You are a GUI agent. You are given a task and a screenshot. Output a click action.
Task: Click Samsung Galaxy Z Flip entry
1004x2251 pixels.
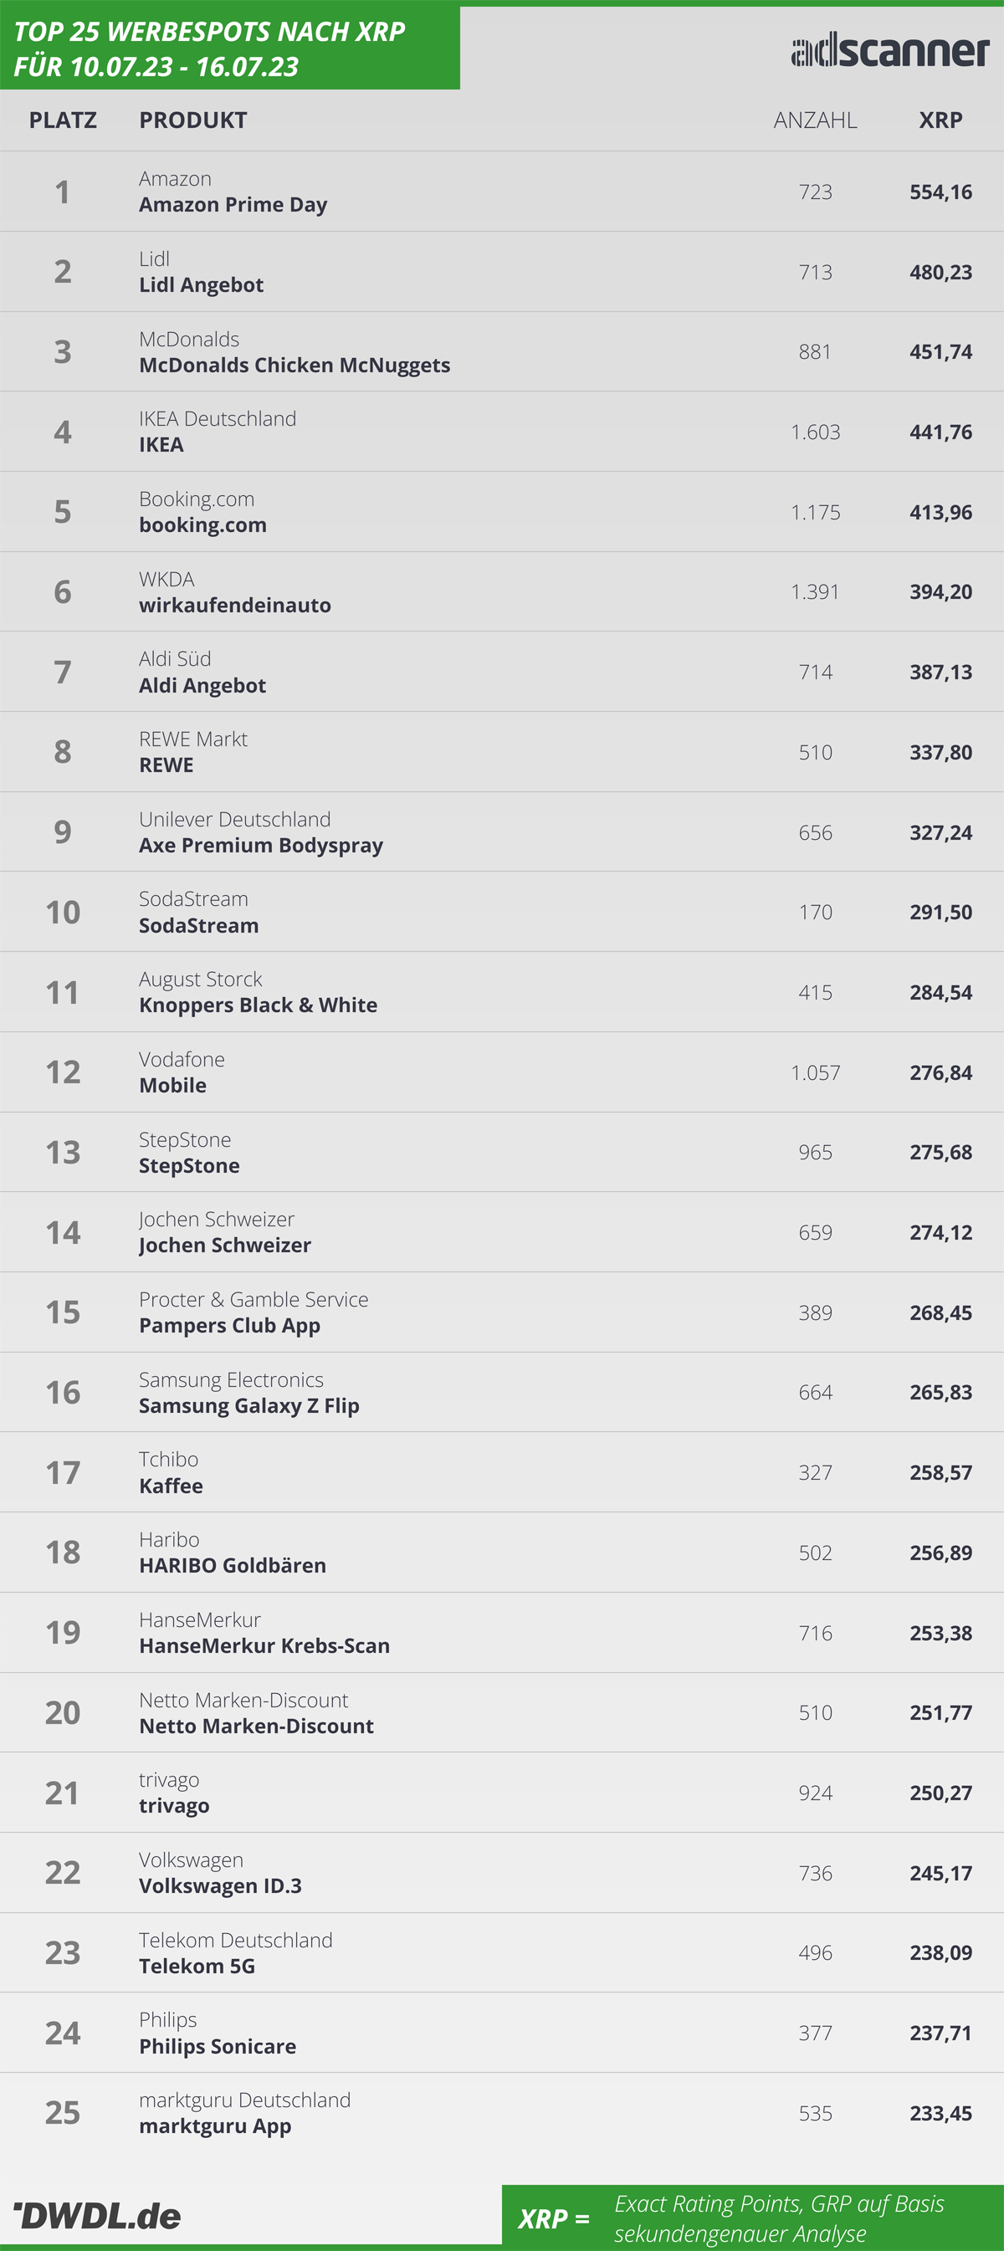pyautogui.click(x=249, y=1405)
